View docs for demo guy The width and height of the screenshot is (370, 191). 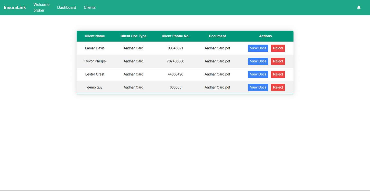[258, 87]
